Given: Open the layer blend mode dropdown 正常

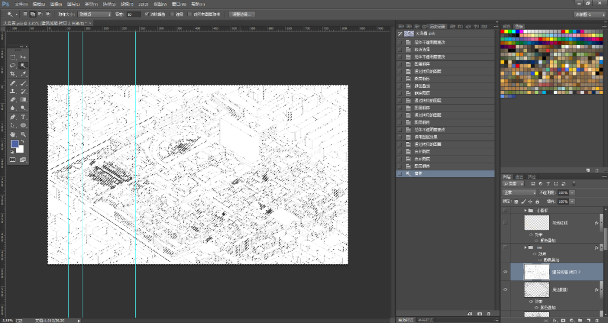Looking at the screenshot, I should pyautogui.click(x=518, y=193).
